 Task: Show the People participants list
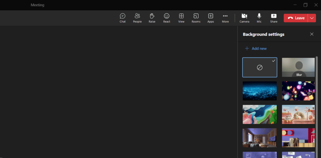pos(137,18)
